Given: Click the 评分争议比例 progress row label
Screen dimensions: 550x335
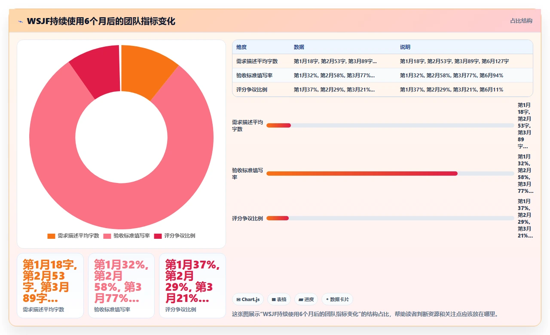Looking at the screenshot, I should [x=247, y=218].
